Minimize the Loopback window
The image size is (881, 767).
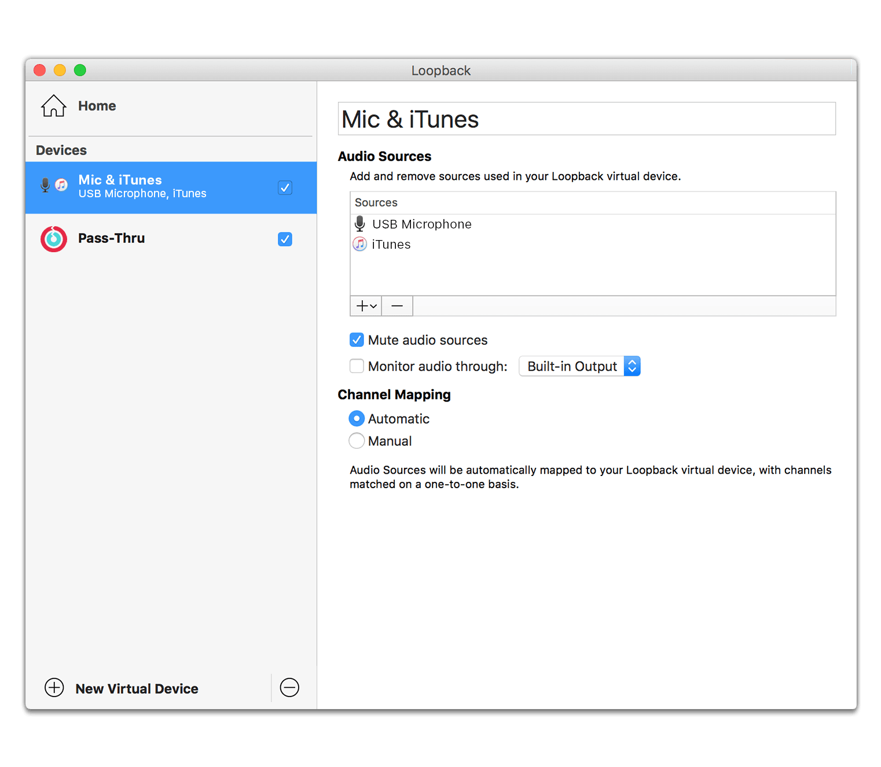pos(60,70)
